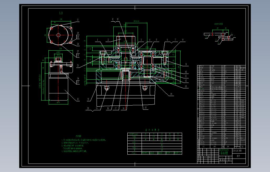Click the callout labeled 13
Image resolution: width=270 pixels, height=172 pixels.
pos(186,86)
